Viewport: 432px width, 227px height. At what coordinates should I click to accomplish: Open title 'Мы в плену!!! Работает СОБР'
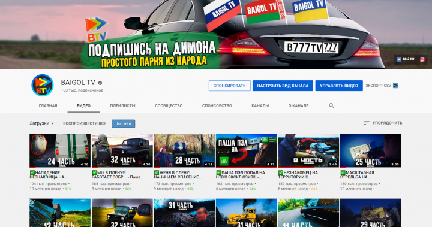click(118, 175)
